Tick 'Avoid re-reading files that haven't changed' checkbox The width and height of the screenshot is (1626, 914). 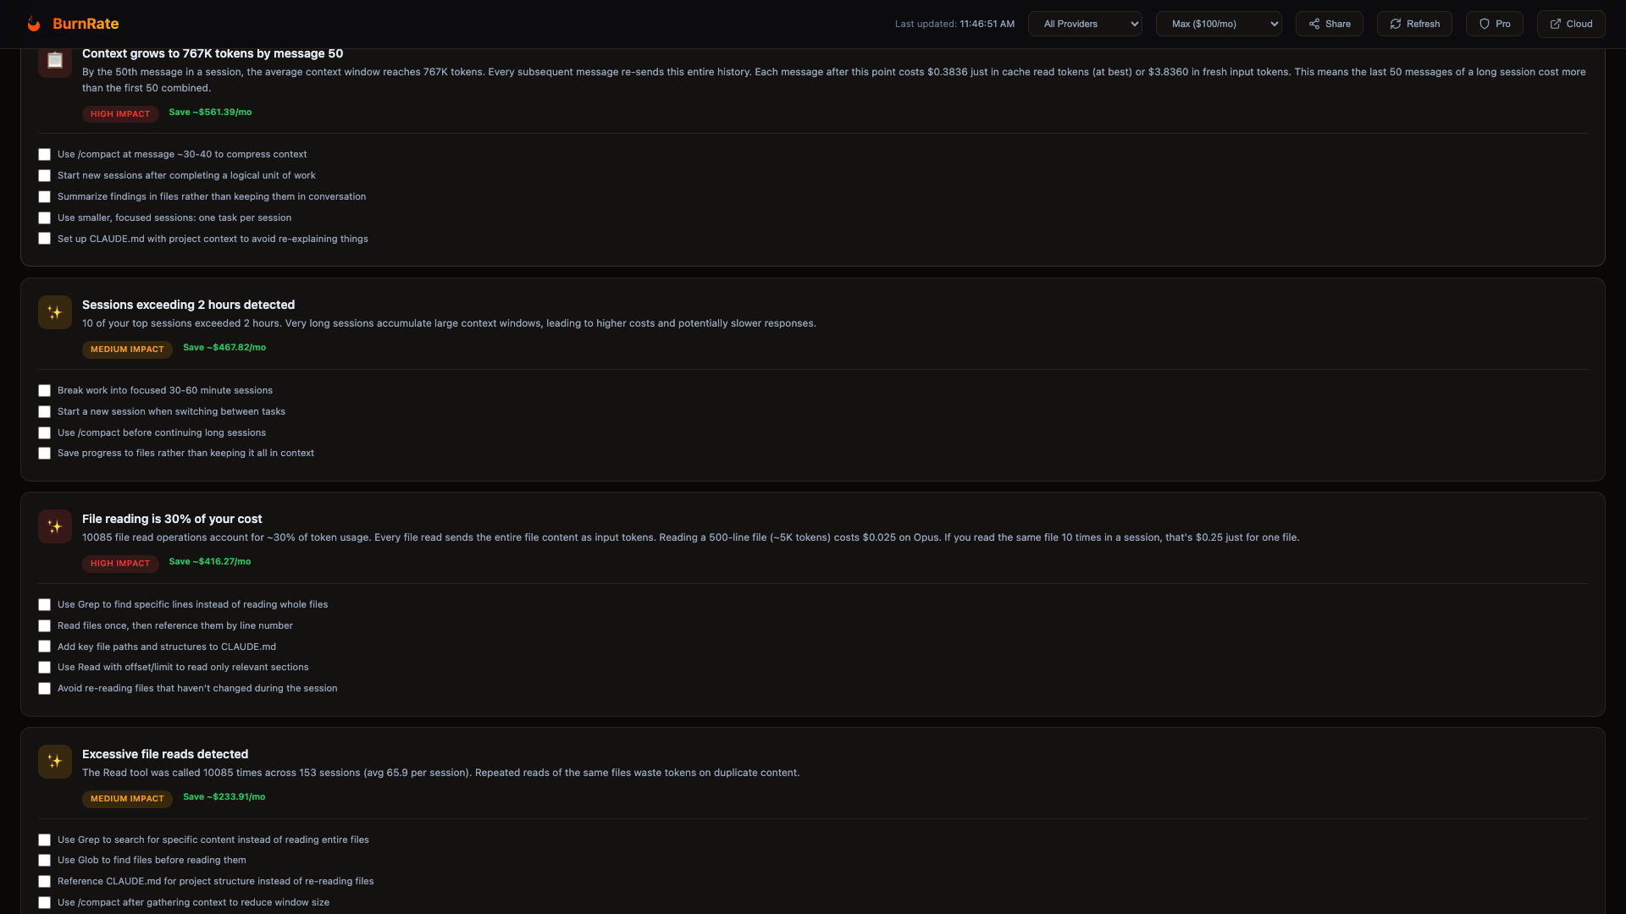[45, 689]
